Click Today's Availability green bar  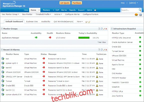84,38
